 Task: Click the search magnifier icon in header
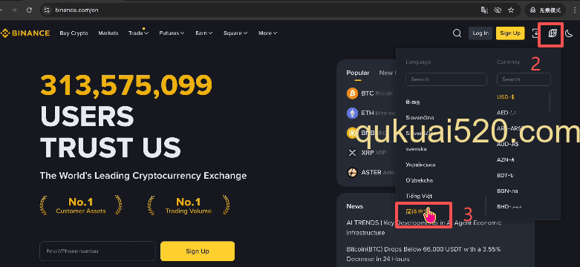point(457,33)
